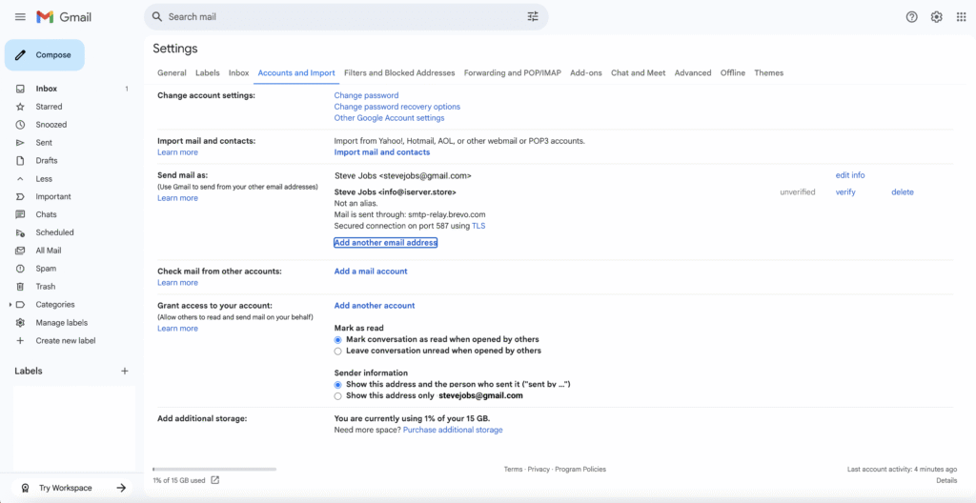976x503 pixels.
Task: Click the Spam warning icon
Action: point(20,269)
